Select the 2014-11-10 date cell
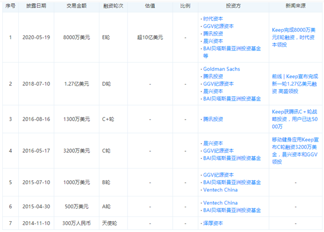 click(x=36, y=223)
